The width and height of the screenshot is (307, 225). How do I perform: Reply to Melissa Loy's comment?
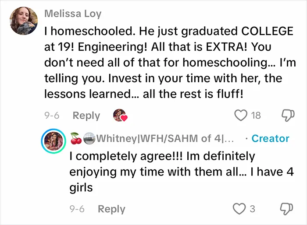pyautogui.click(x=86, y=116)
